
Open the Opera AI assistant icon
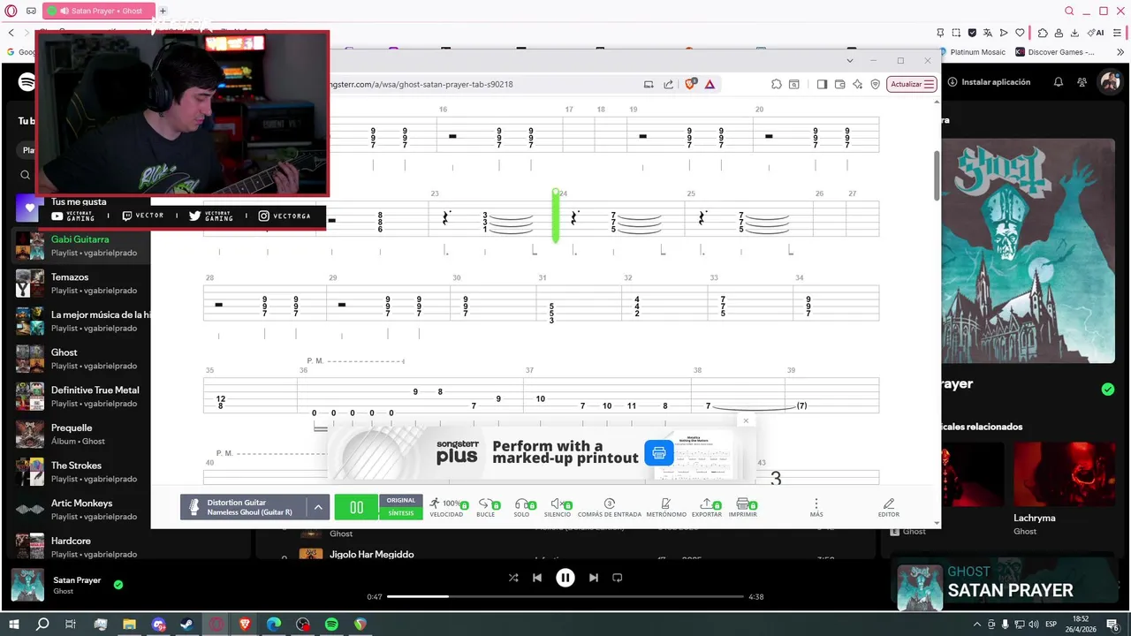(1097, 33)
